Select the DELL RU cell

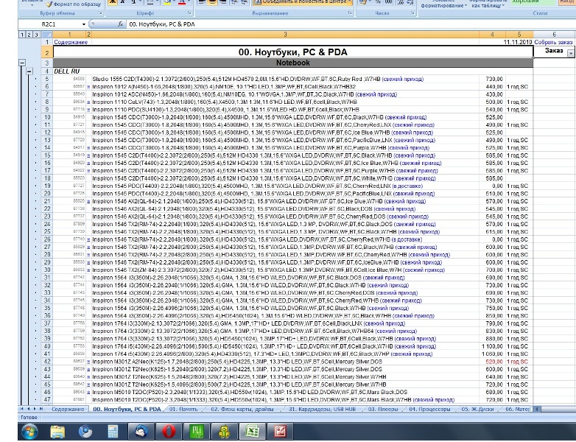click(x=67, y=71)
